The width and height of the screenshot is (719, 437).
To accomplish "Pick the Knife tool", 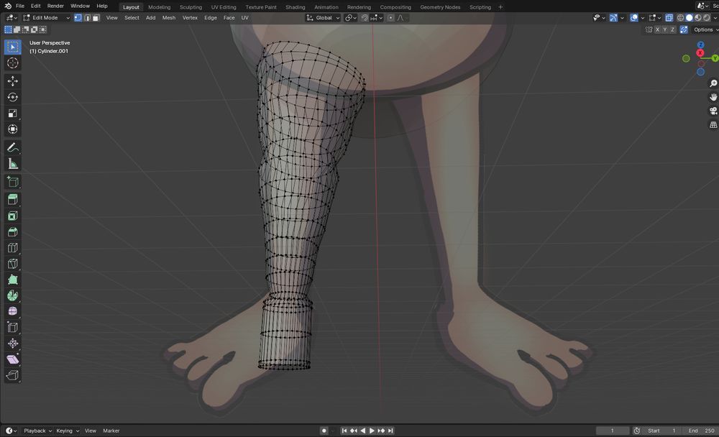I will pos(13,264).
